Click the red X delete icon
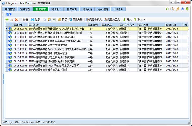 16,20
